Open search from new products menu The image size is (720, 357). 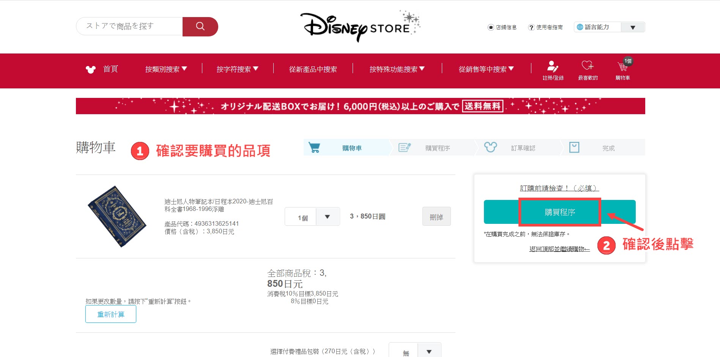(x=313, y=69)
